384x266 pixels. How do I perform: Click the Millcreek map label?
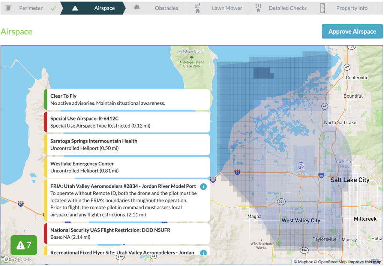pyautogui.click(x=365, y=219)
